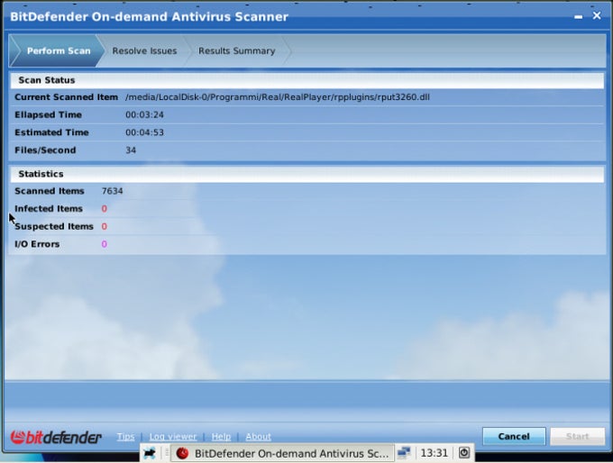The height and width of the screenshot is (463, 613).
Task: Open the Help link
Action: 221,437
